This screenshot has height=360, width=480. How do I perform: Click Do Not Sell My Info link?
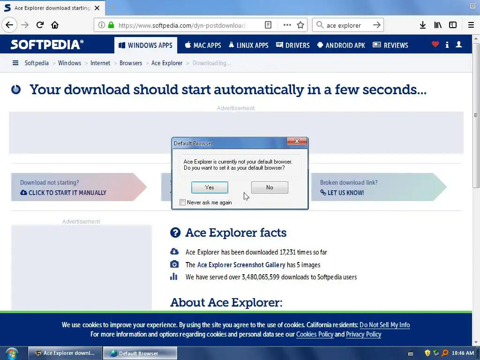(x=385, y=325)
